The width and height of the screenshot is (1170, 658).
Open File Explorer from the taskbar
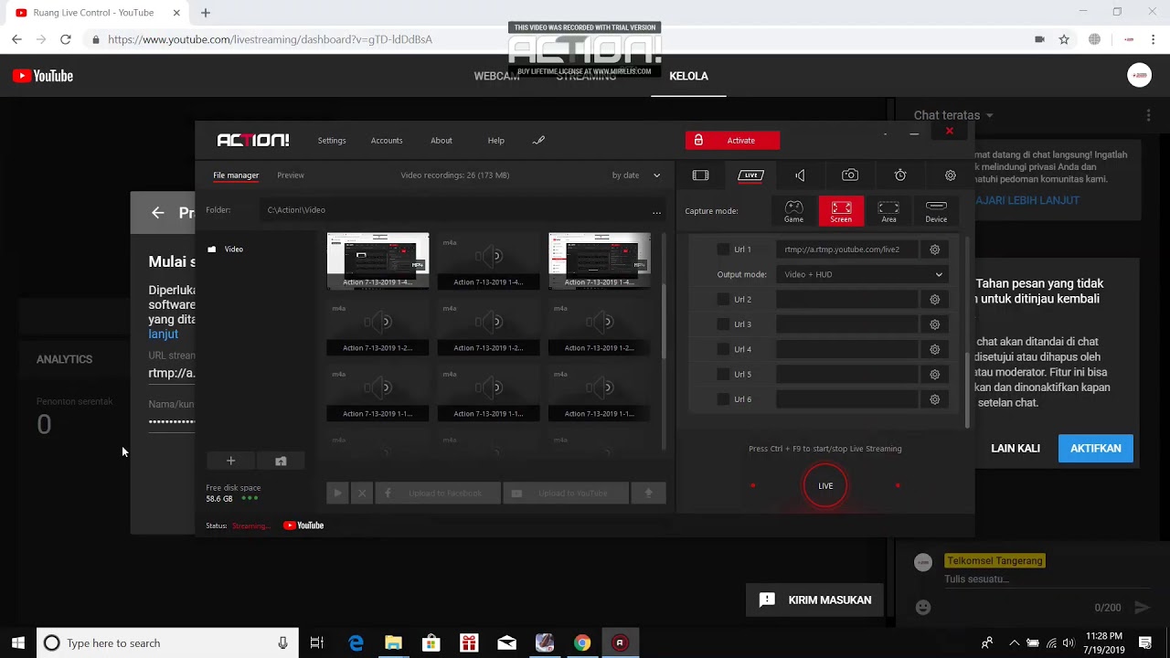[393, 643]
